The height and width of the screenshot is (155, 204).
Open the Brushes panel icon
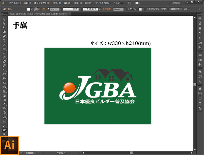(200, 23)
